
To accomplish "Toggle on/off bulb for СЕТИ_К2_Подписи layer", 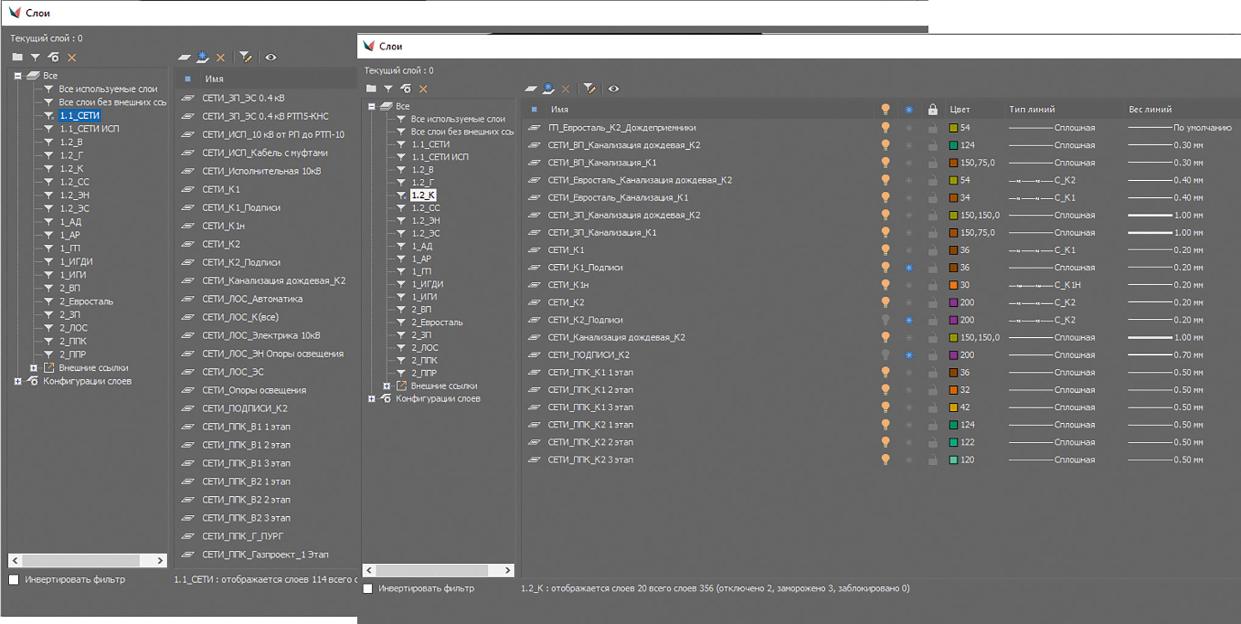I will (886, 320).
